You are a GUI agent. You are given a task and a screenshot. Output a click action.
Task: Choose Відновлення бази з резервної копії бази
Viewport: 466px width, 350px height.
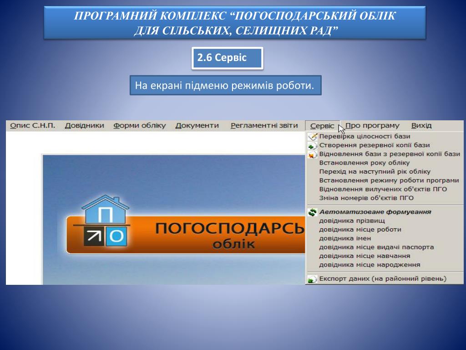(x=390, y=154)
